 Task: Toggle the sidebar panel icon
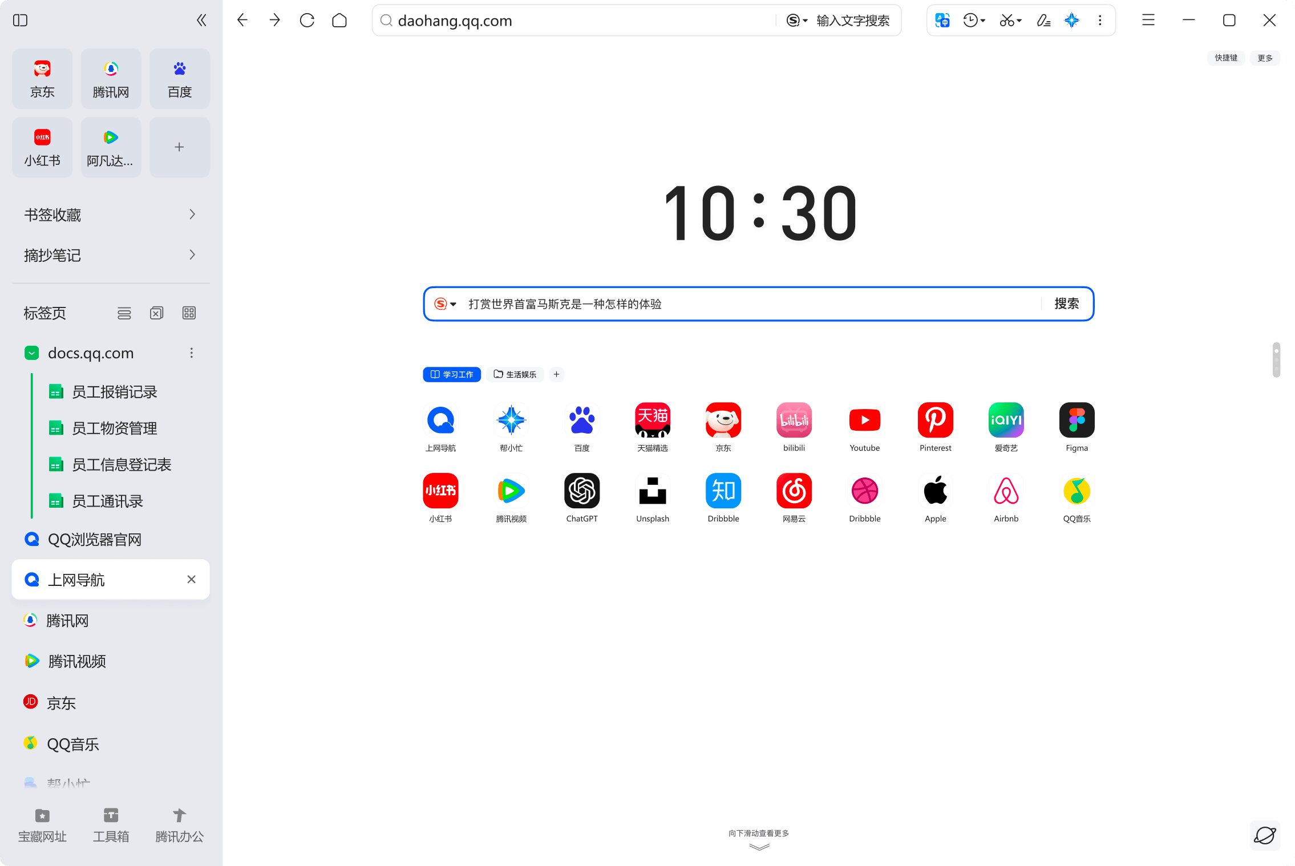[20, 21]
